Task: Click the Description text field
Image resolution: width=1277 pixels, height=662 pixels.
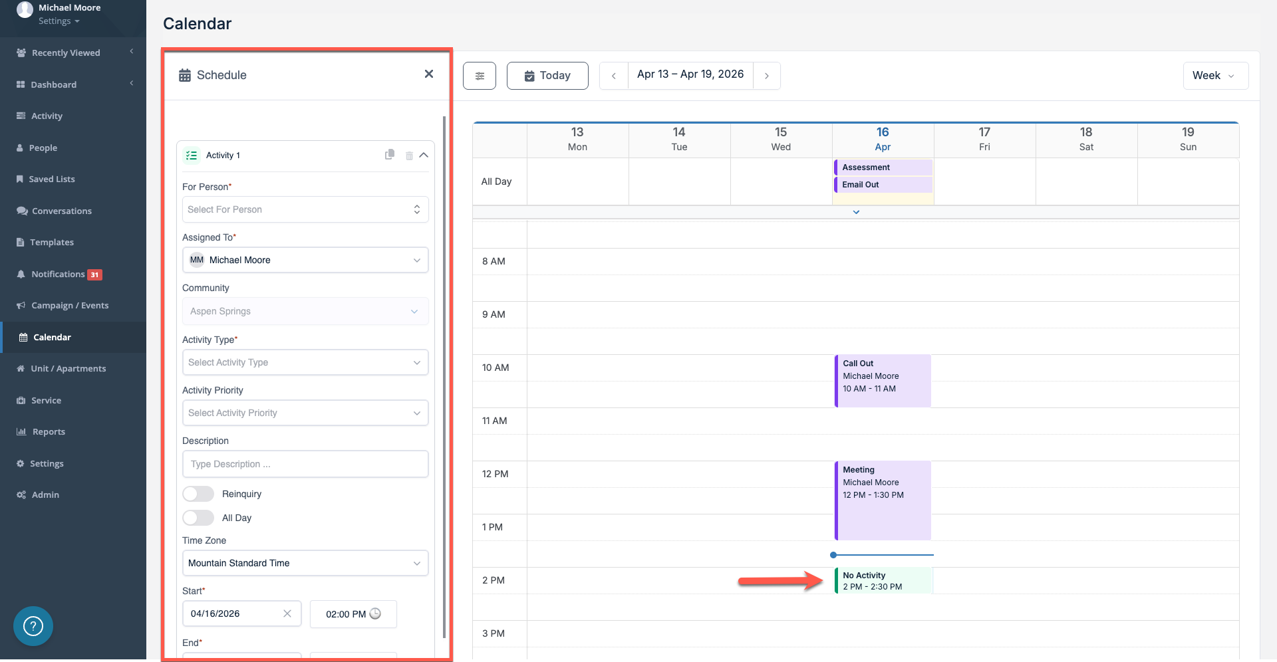Action: click(x=305, y=464)
